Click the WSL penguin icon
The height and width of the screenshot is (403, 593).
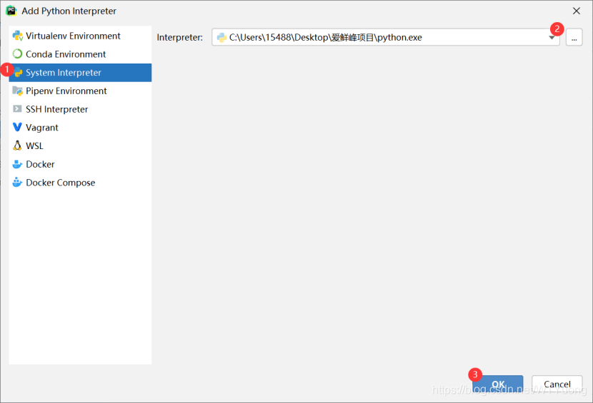17,146
